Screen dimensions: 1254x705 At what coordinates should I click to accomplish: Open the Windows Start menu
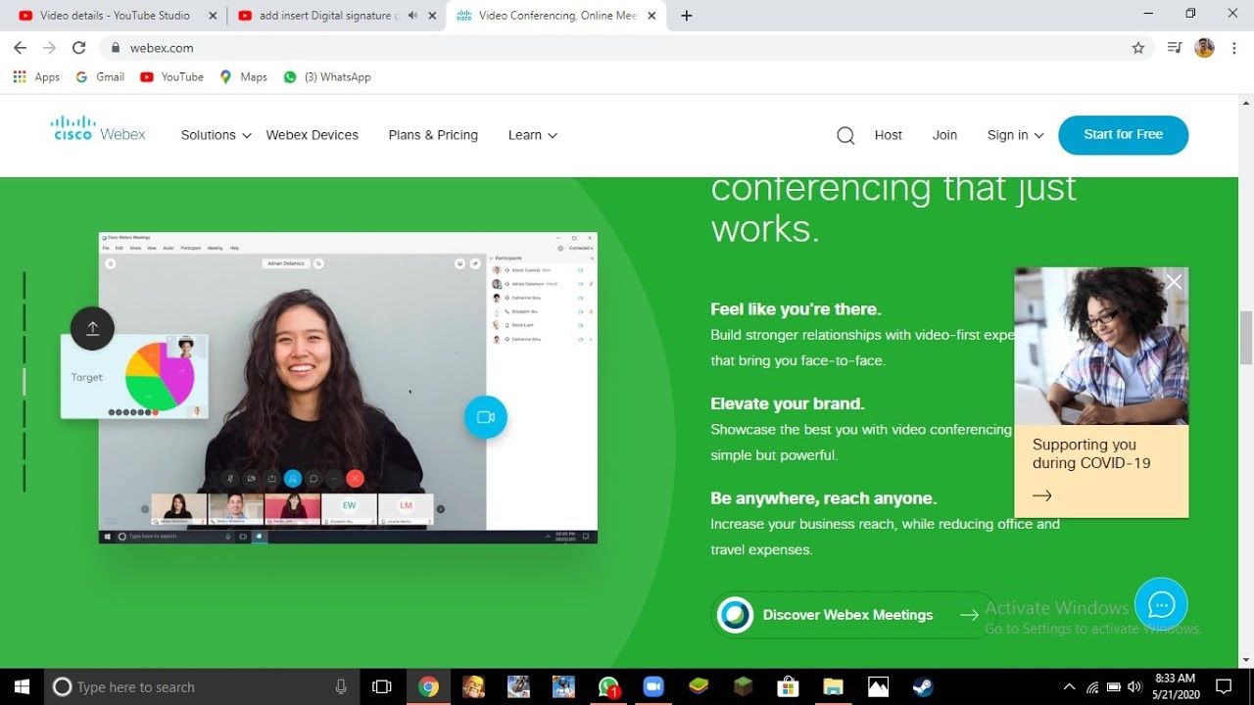click(x=22, y=686)
